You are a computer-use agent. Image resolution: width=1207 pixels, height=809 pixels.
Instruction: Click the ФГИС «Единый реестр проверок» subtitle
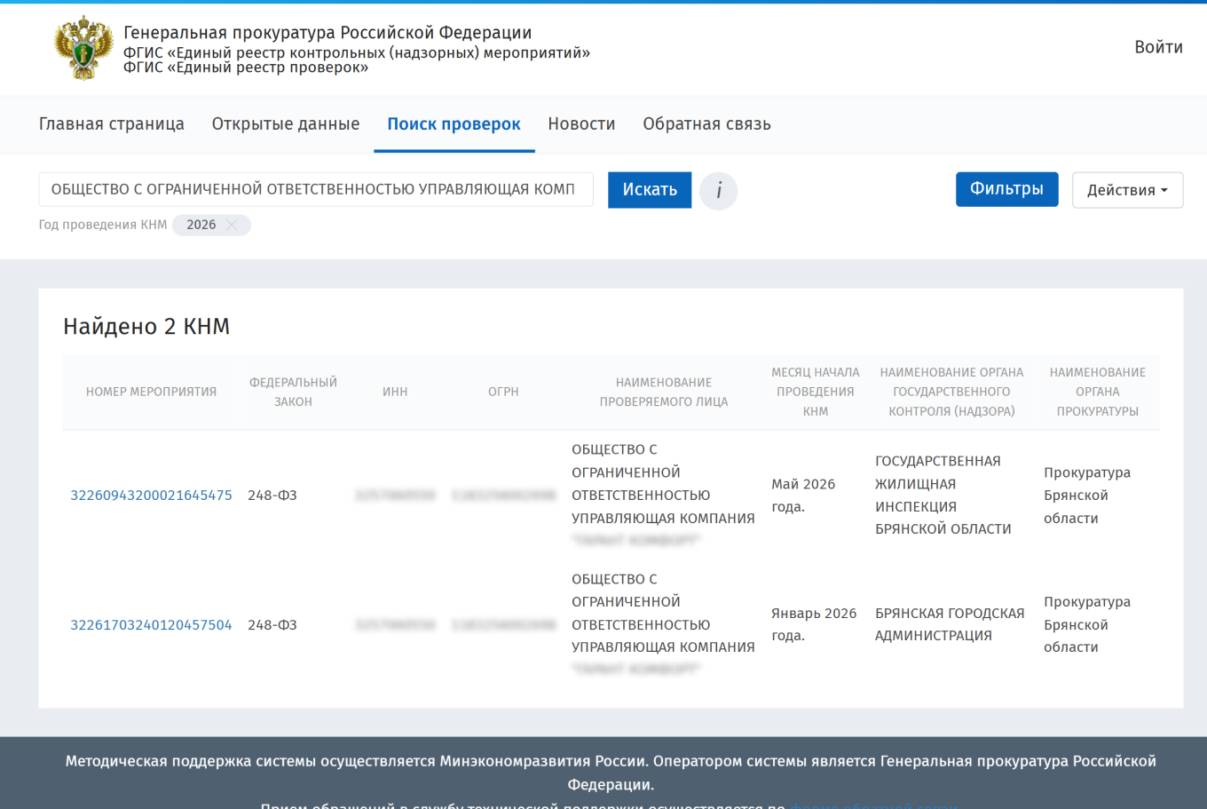[x=246, y=67]
